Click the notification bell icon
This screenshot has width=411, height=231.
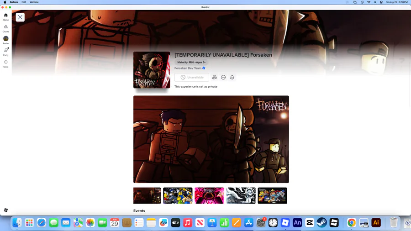click(x=232, y=77)
